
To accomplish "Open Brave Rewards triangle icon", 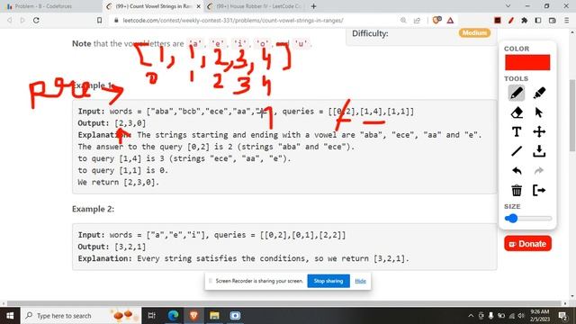I will (450, 20).
